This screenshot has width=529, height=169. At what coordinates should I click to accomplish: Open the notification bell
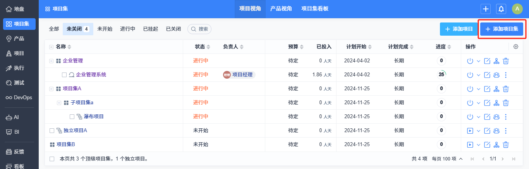pos(501,9)
